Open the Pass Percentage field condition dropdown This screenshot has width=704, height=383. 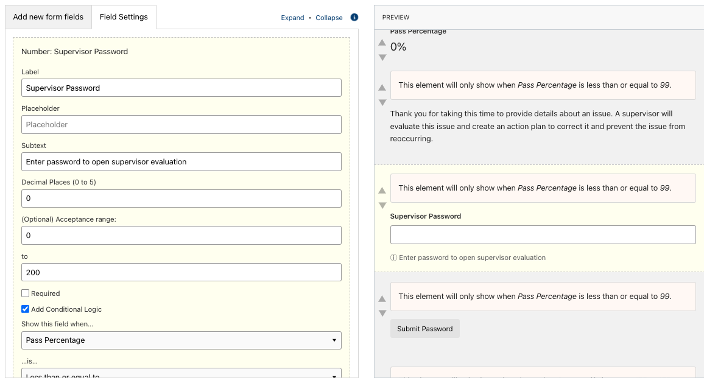coord(181,340)
